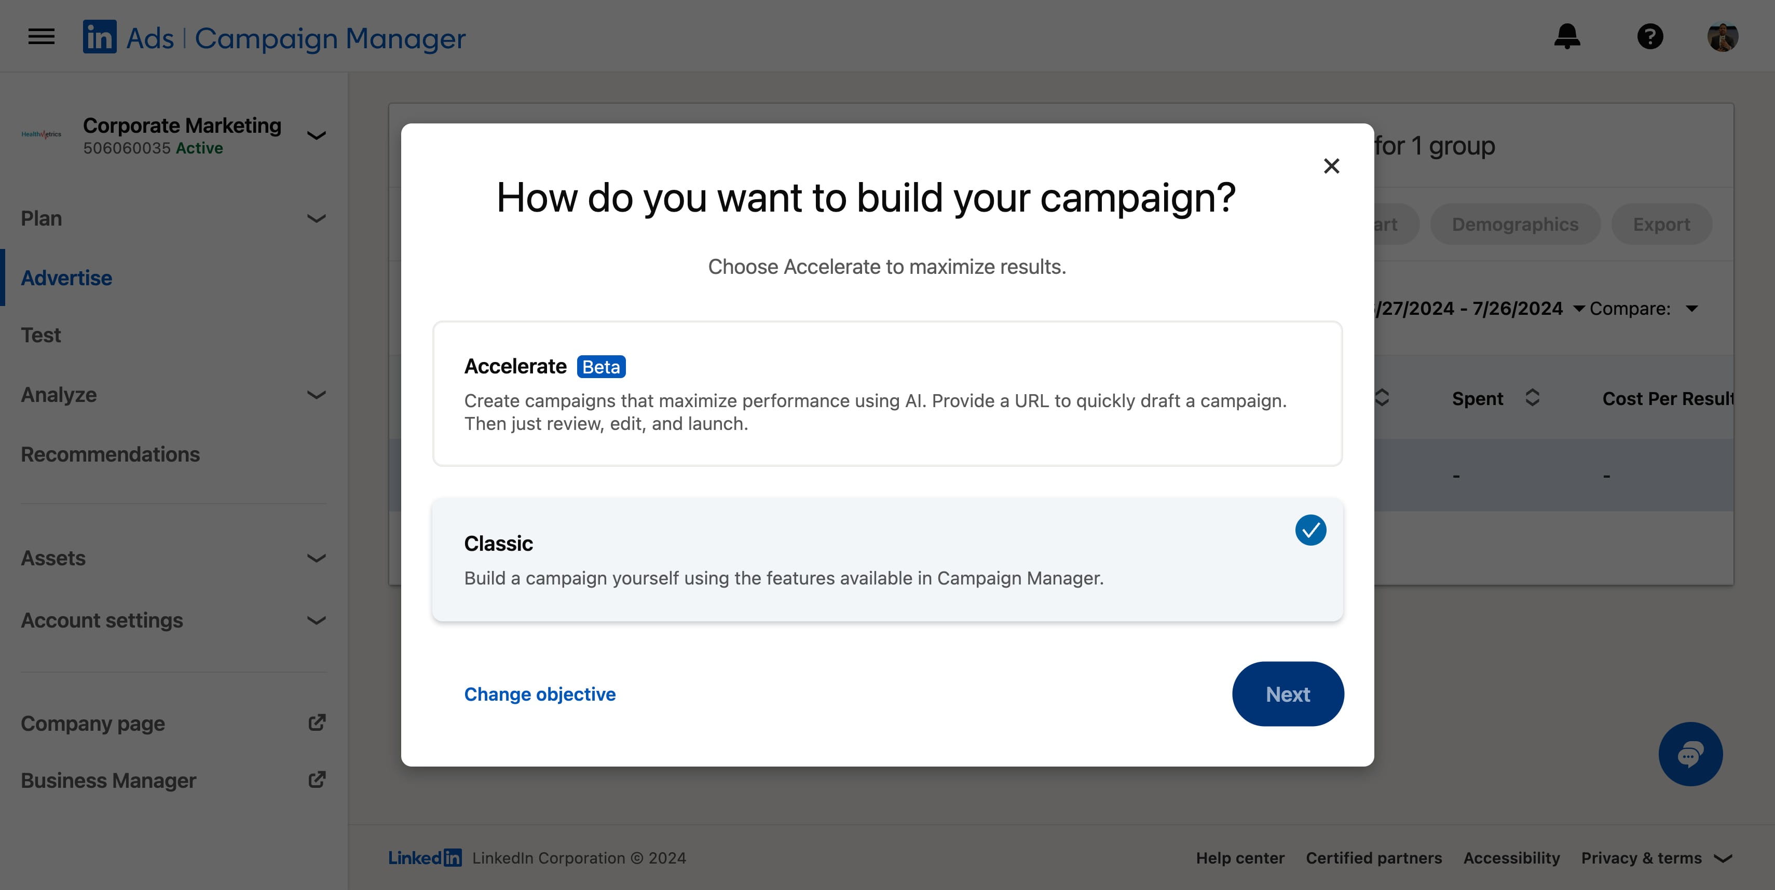The image size is (1775, 890).
Task: Close the campaign build dialog
Action: [x=1331, y=166]
